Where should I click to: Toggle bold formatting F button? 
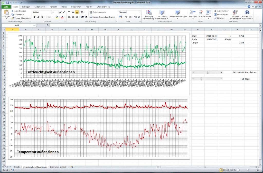(35, 17)
